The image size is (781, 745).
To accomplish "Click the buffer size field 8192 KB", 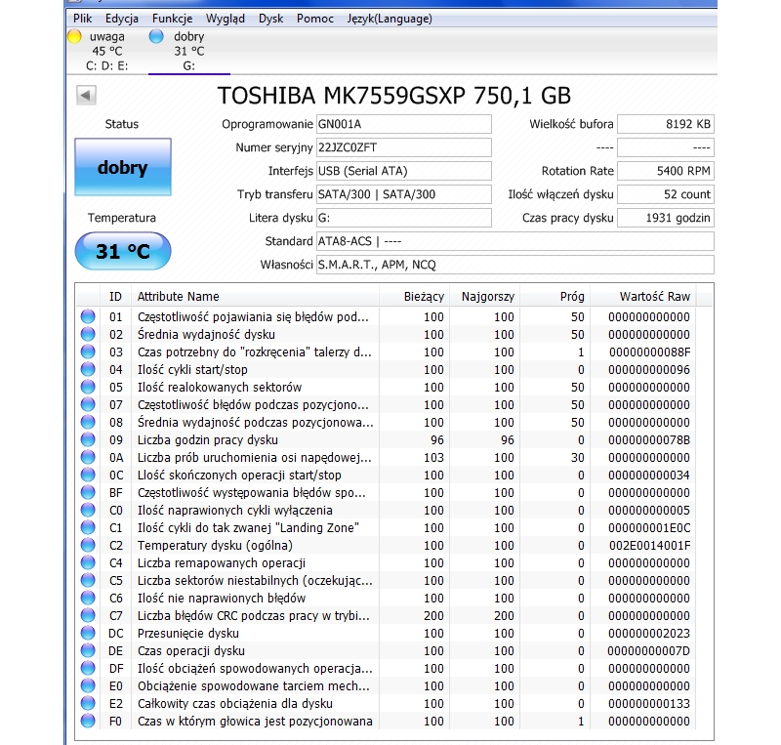I will coord(666,124).
